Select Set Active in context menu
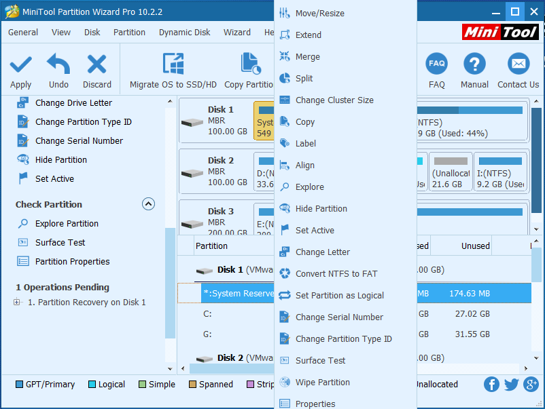Viewport: 545px width, 409px height. click(345, 231)
